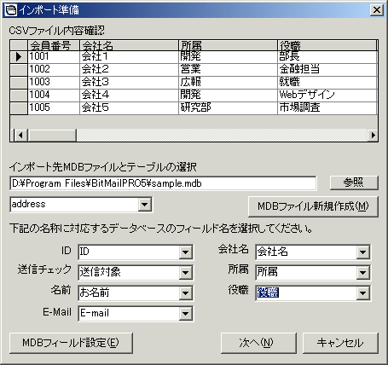This screenshot has width=388, height=365.
Task: Click the MDB file path input field
Action: click(x=163, y=183)
